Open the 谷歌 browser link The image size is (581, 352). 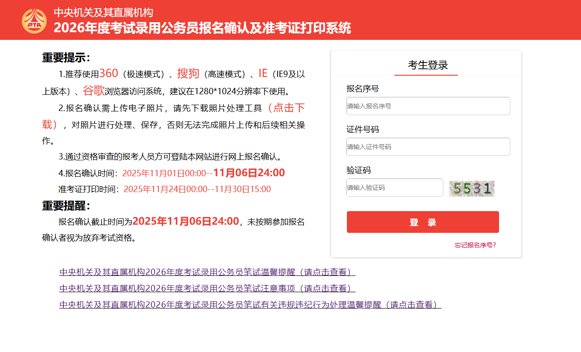93,90
